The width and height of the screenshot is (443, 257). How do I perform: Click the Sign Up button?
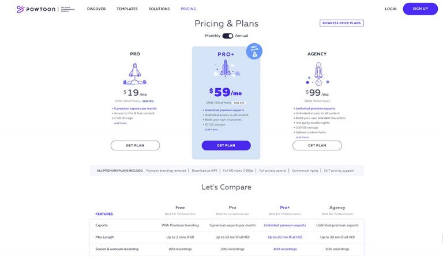pos(420,9)
